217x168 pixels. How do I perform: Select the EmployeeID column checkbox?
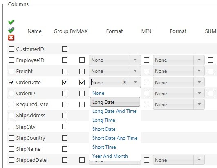click(x=11, y=60)
